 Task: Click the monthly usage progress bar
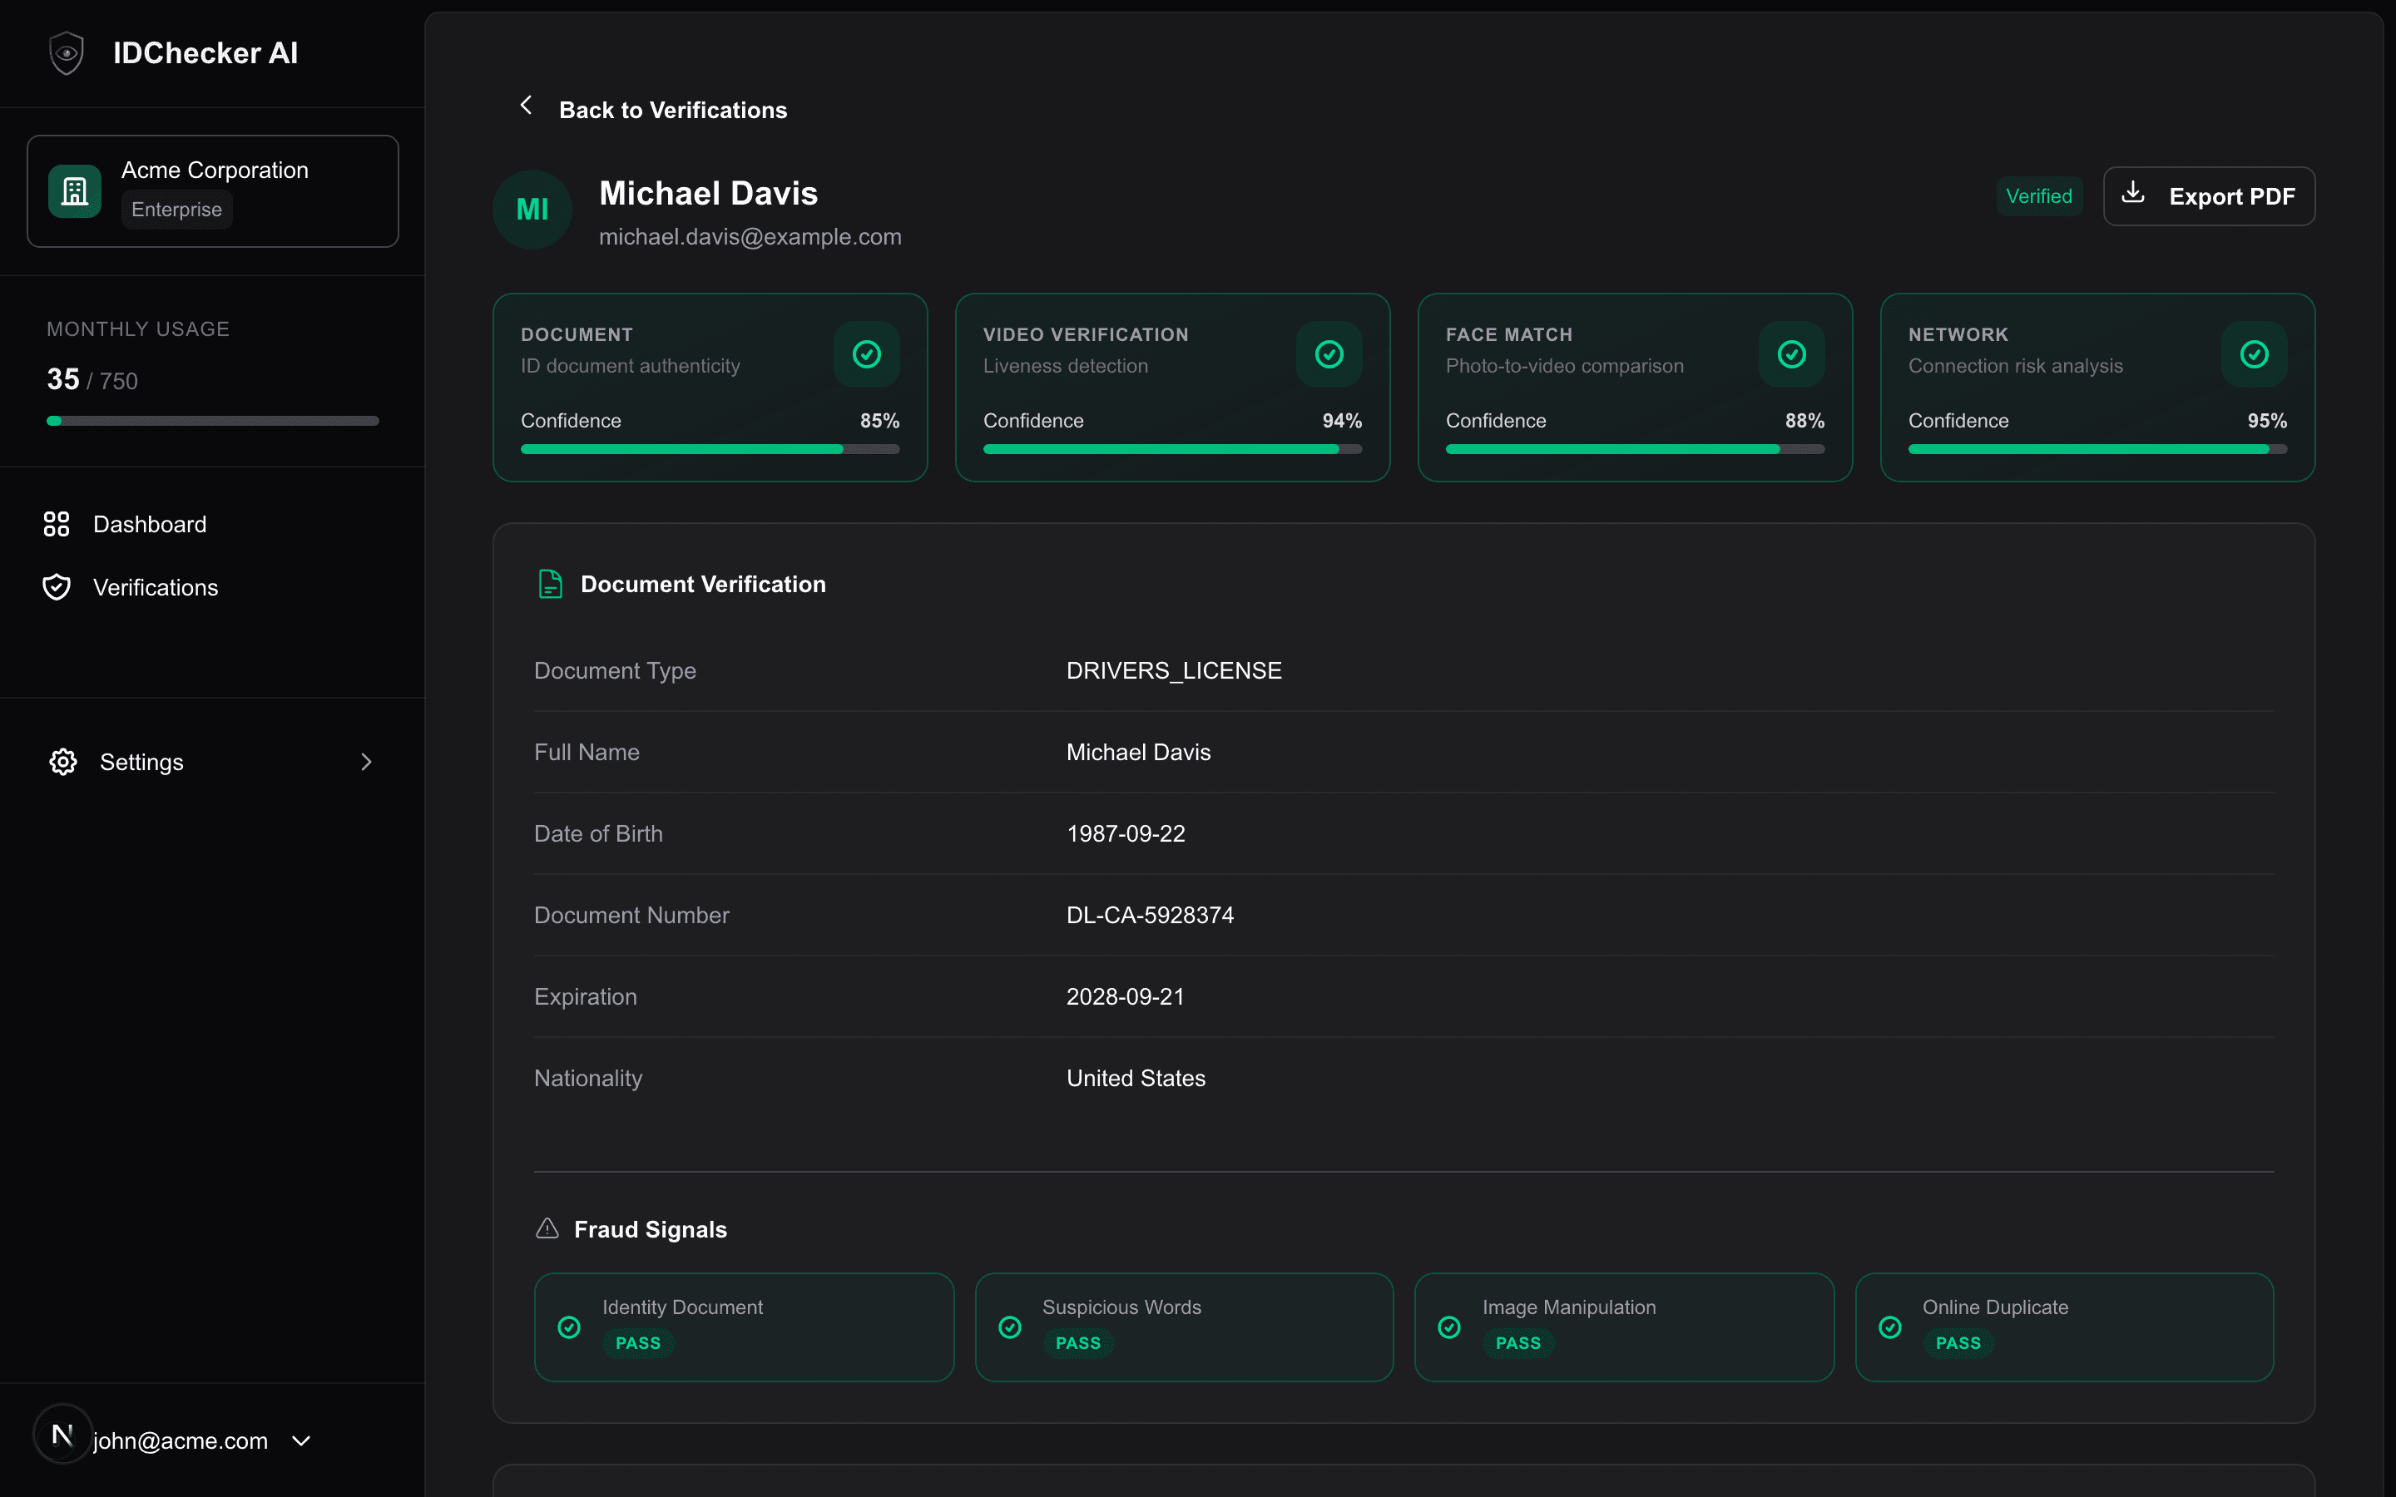[x=213, y=421]
